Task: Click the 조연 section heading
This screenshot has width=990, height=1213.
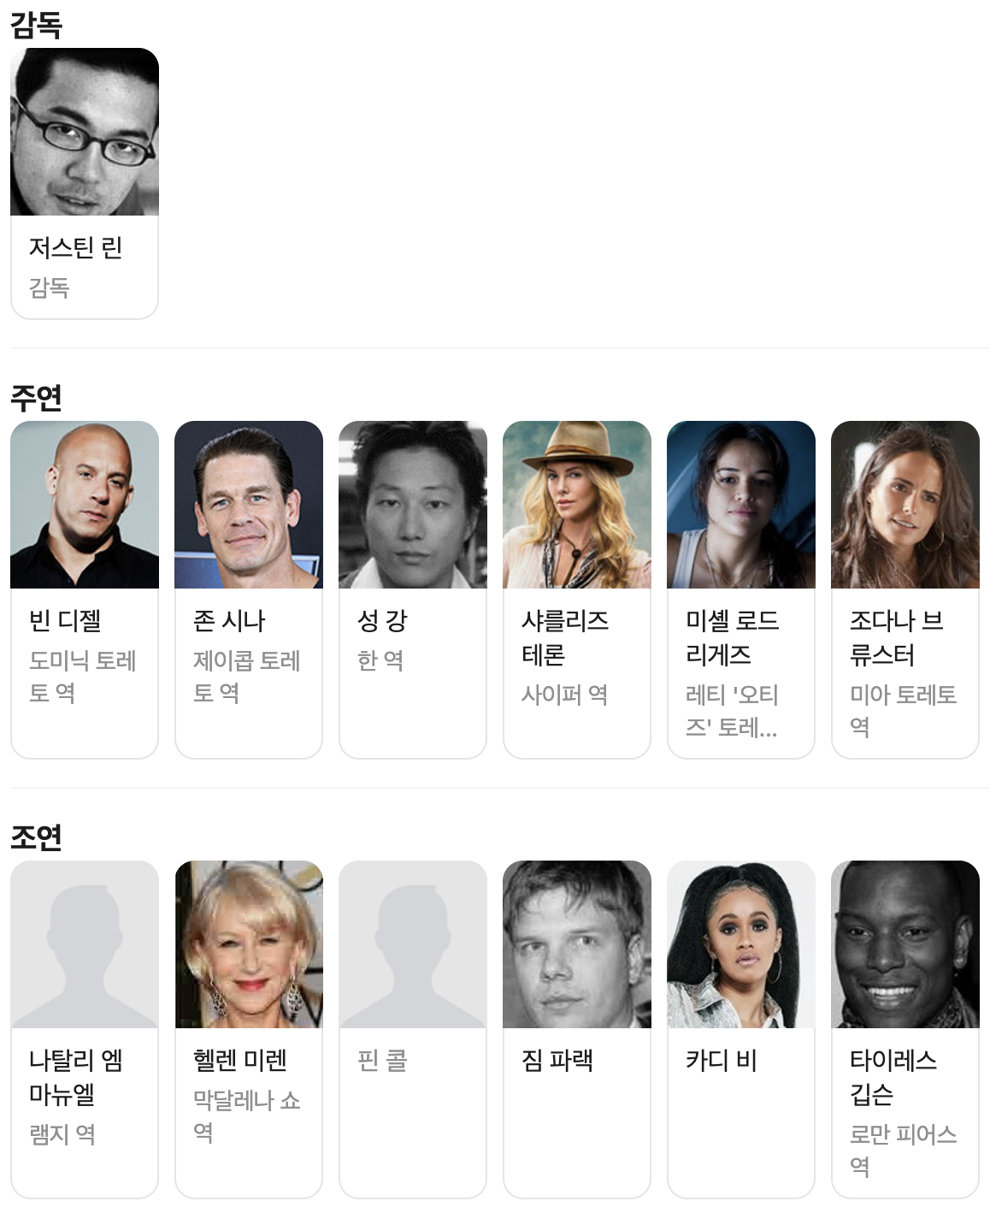Action: click(36, 837)
